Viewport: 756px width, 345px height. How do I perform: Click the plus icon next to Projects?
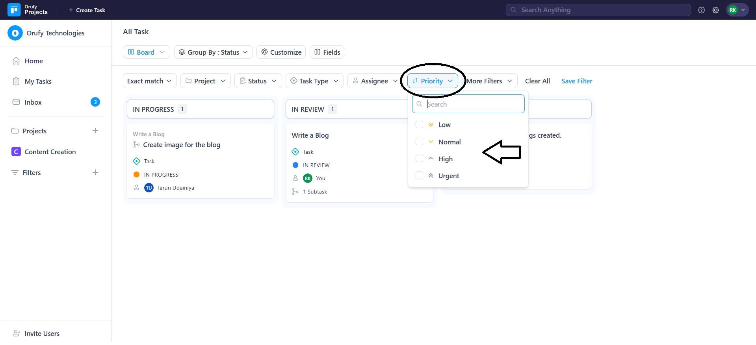(x=95, y=131)
